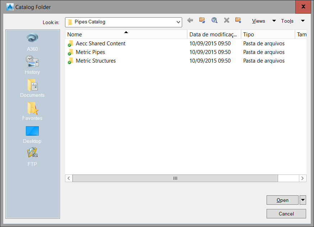The height and width of the screenshot is (227, 314).
Task: Click the Cancel button
Action: tap(286, 214)
